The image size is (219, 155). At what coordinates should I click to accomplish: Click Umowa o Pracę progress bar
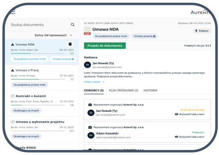coord(38,79)
